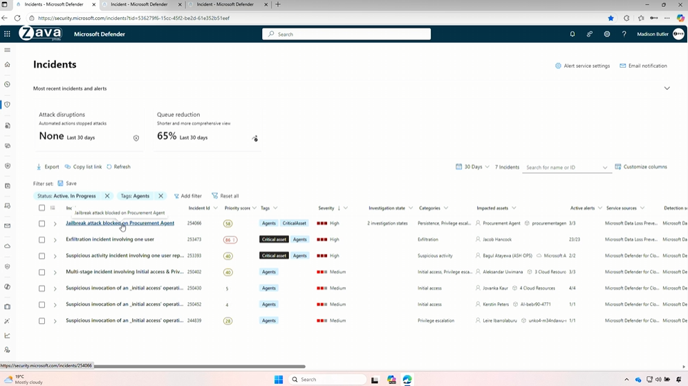
Task: Toggle the favorites star in address bar
Action: [x=611, y=18]
